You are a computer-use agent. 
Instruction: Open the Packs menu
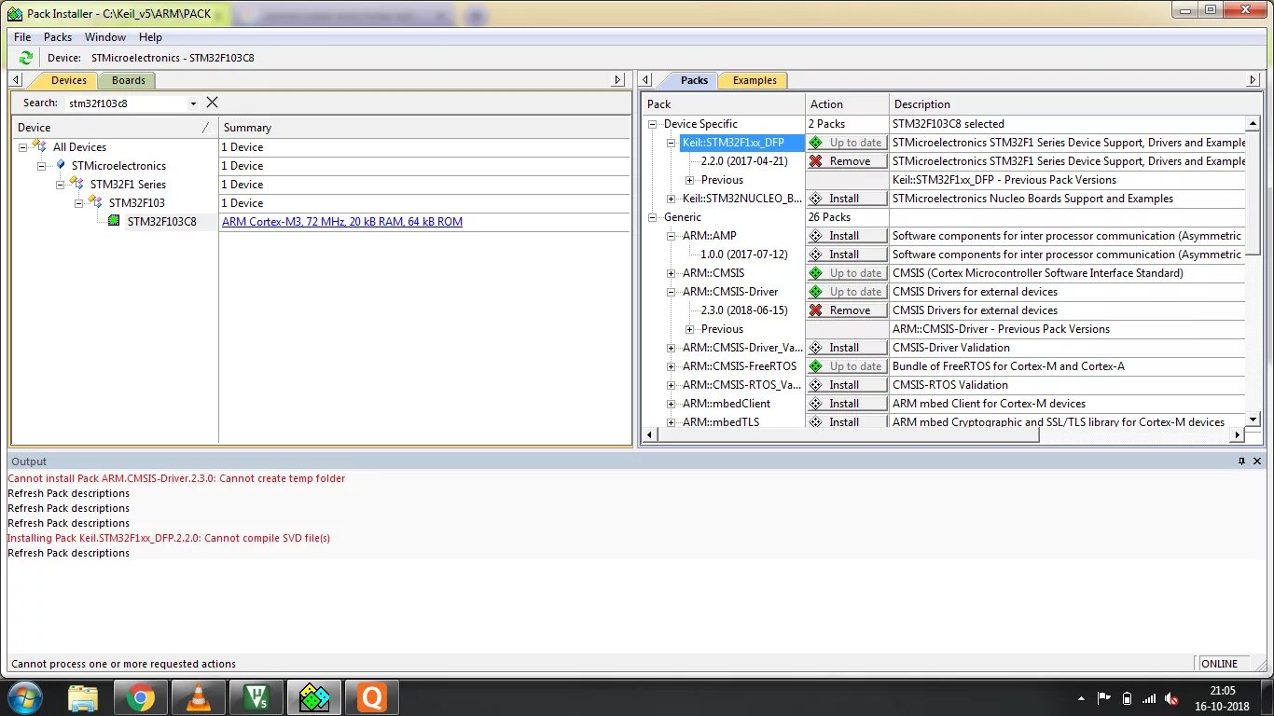pos(58,37)
